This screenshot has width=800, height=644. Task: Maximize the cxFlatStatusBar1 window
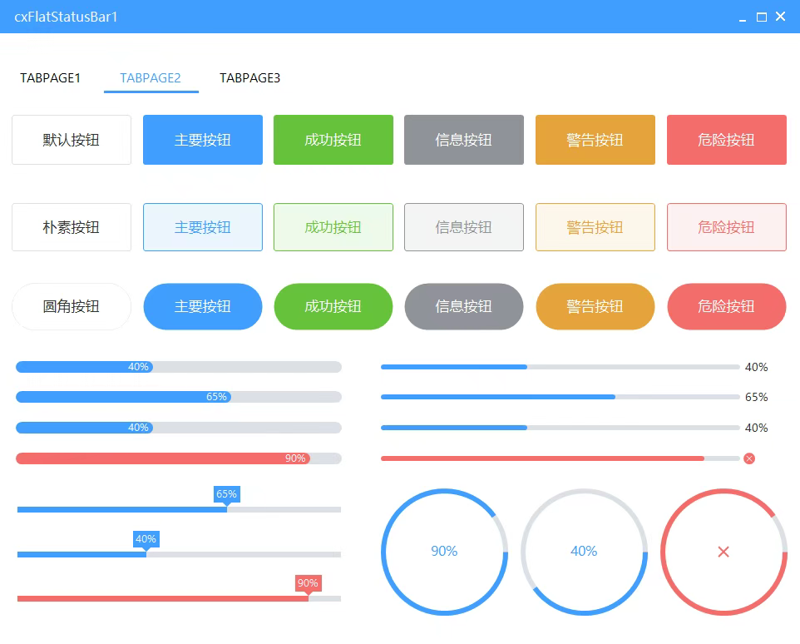[761, 17]
